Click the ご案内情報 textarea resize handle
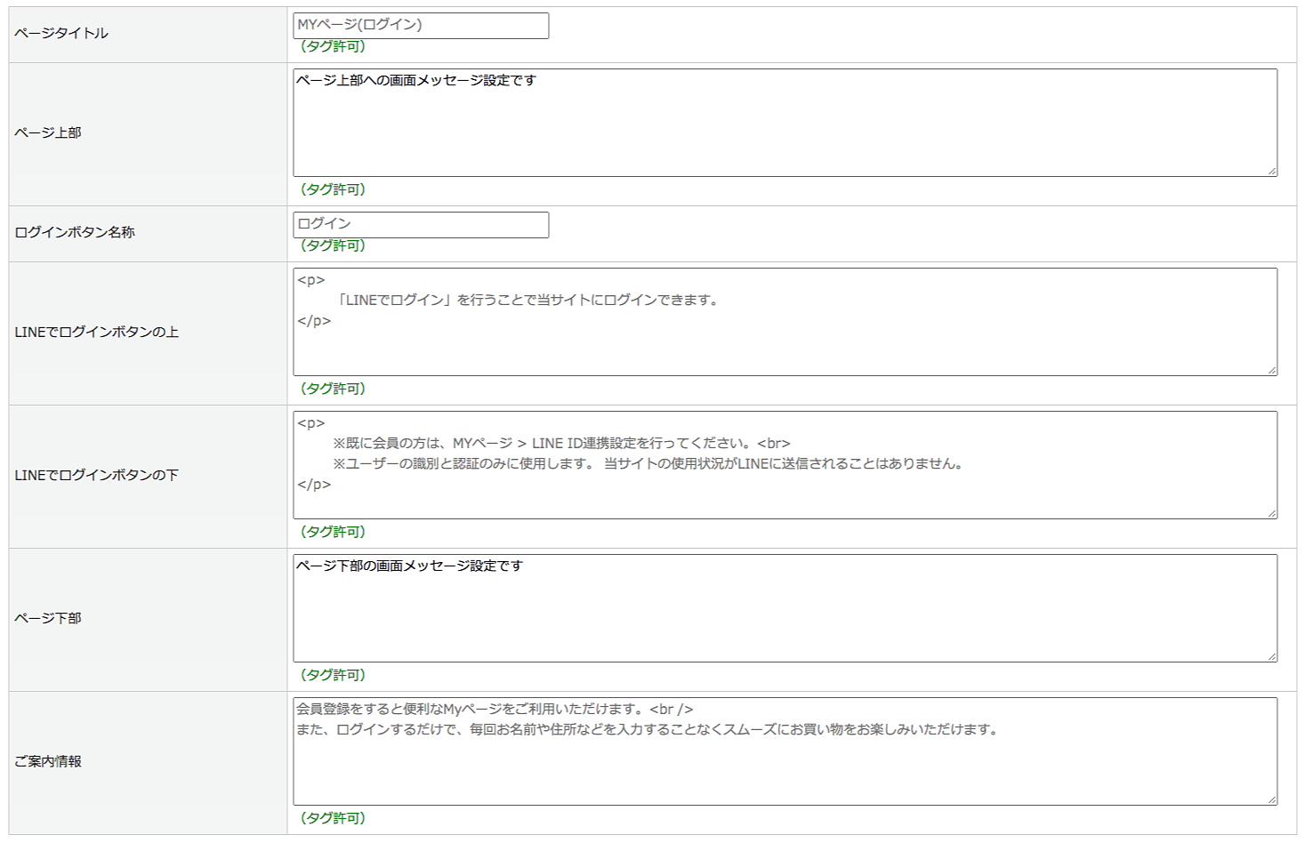This screenshot has width=1305, height=843. (1272, 800)
